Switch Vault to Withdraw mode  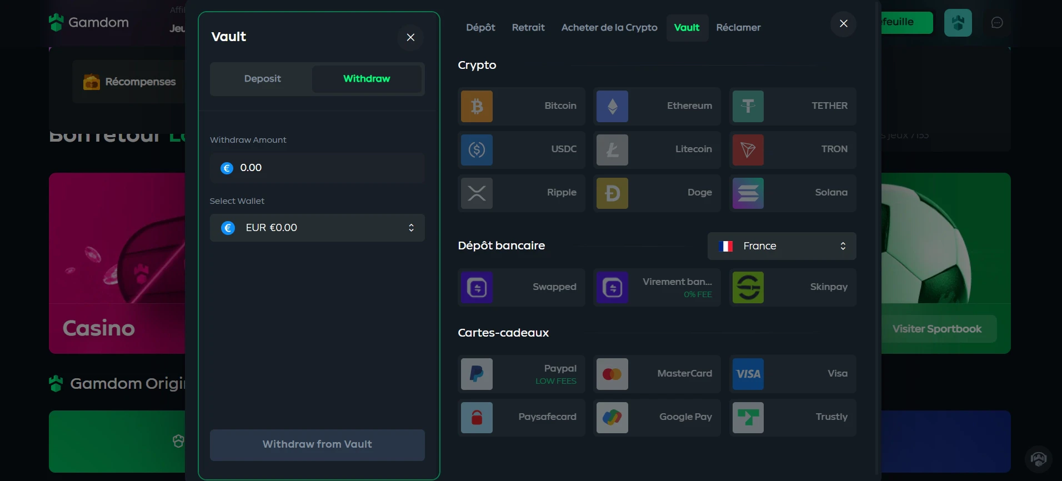(367, 79)
